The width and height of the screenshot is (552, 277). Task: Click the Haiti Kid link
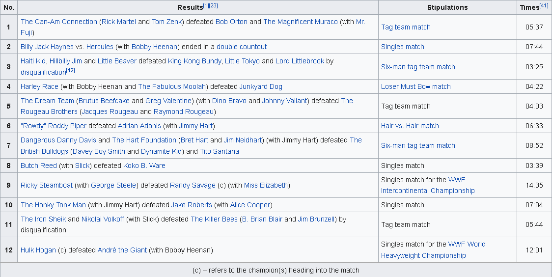[x=33, y=61]
